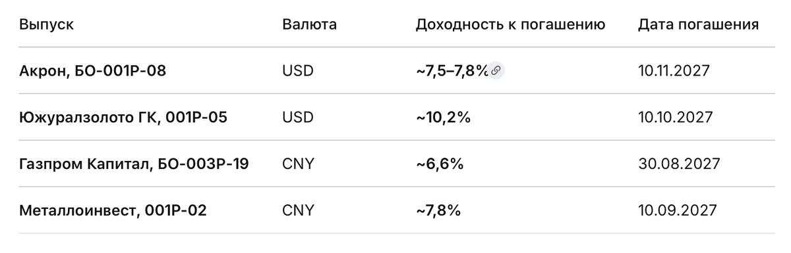Click the ~7,8% yield for Металлоинвест
This screenshot has height=253, width=791.
click(x=438, y=210)
